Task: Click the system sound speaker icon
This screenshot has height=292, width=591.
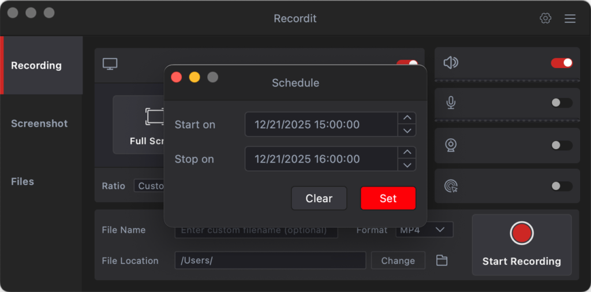Action: (451, 62)
